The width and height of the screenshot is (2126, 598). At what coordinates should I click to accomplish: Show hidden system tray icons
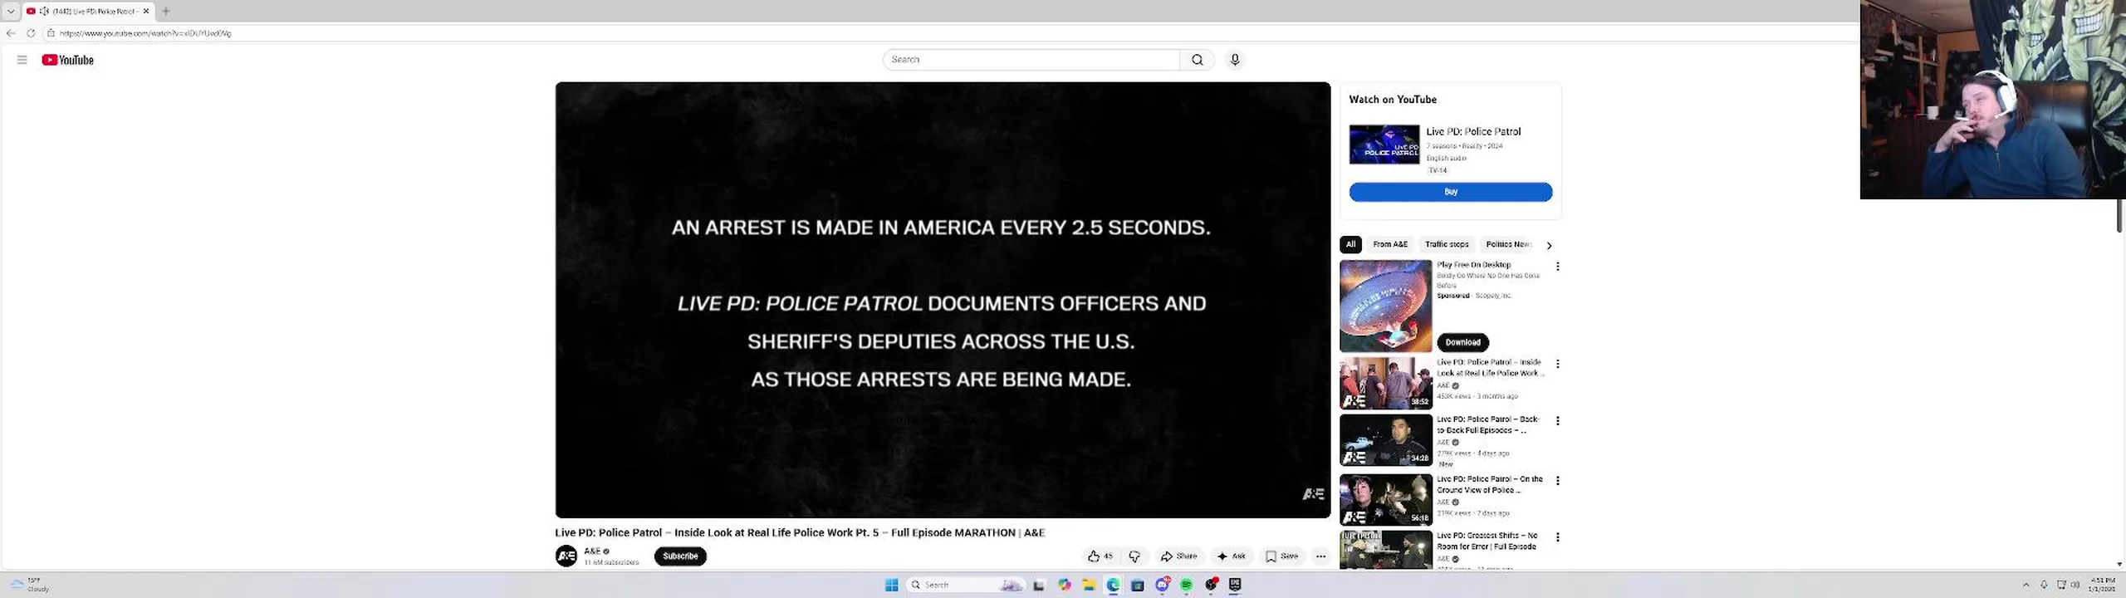coord(2026,585)
